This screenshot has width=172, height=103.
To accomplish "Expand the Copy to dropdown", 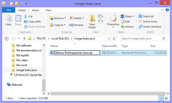I will [65, 25].
